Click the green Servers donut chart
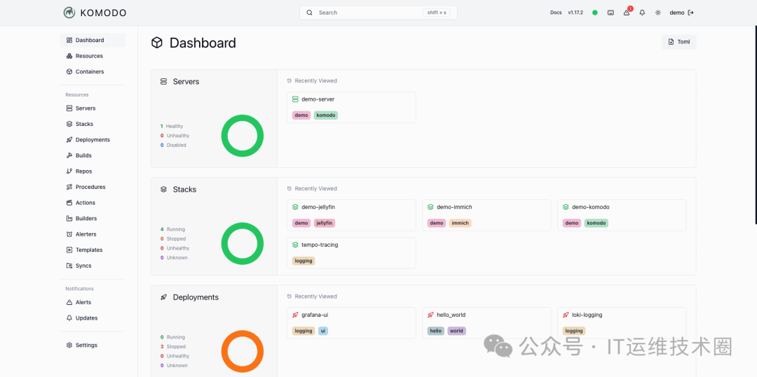 tap(243, 136)
